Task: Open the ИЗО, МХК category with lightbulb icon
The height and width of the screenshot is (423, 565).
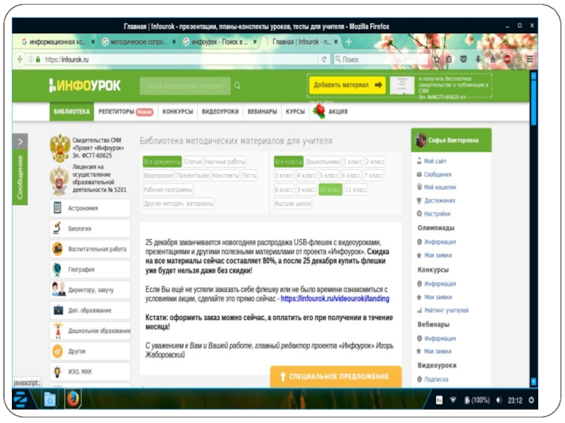Action: point(90,372)
